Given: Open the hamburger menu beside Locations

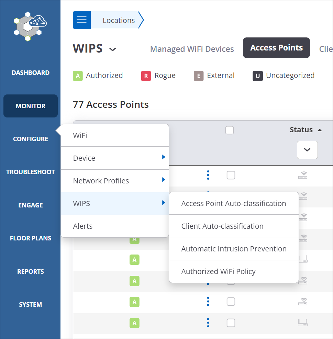Looking at the screenshot, I should pos(82,20).
